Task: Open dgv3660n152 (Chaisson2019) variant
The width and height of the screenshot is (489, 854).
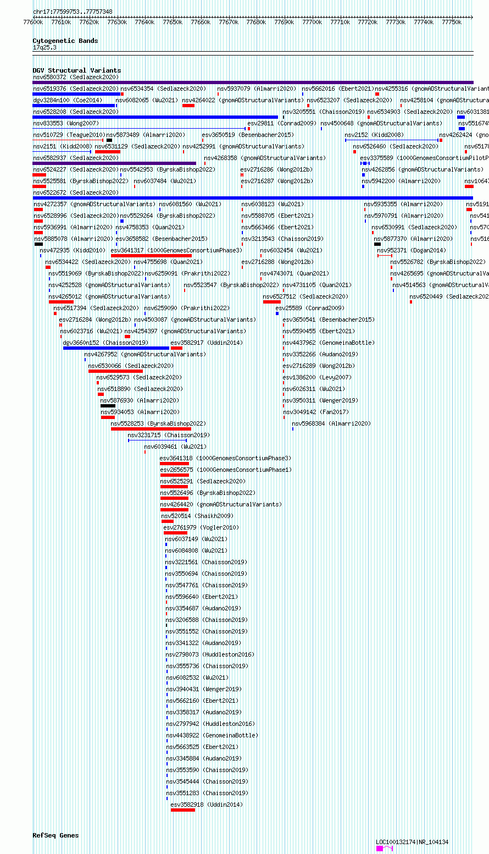Action: tap(105, 343)
